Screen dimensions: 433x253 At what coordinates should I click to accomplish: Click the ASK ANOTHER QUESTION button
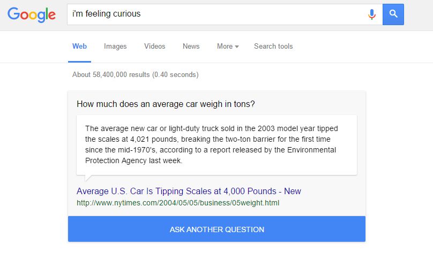point(217,229)
